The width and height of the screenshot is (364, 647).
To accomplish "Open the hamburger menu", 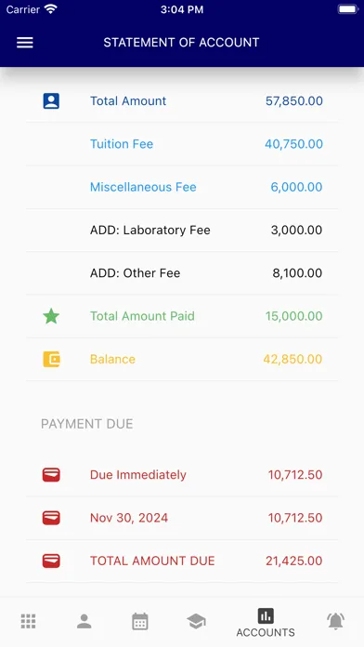I will click(25, 43).
